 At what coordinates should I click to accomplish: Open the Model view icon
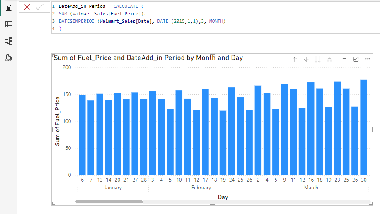point(8,41)
